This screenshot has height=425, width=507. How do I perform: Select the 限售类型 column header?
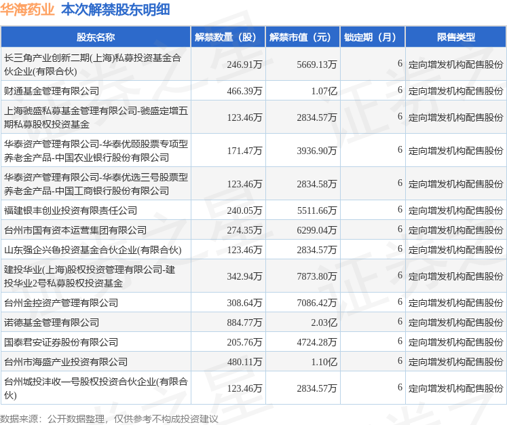456,37
